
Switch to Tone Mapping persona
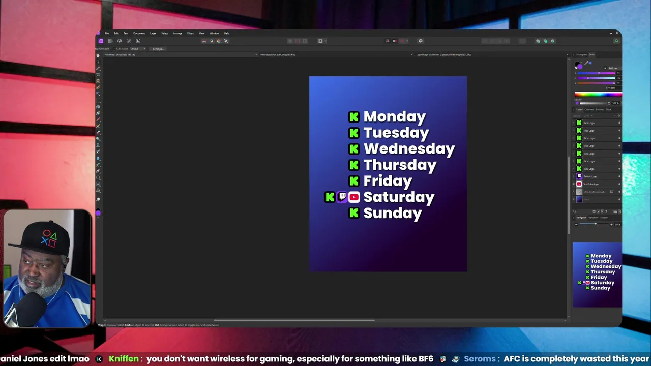129,41
